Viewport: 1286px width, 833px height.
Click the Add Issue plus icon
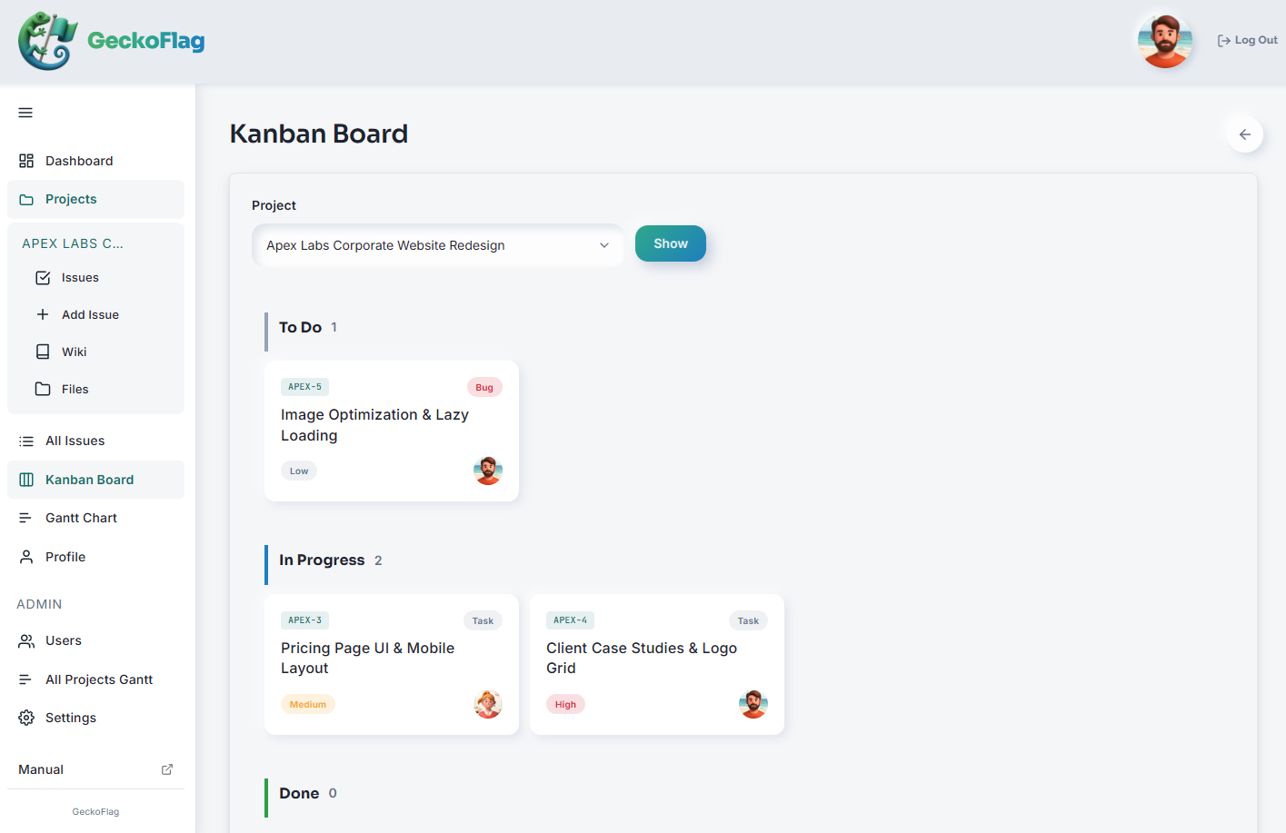[x=43, y=314]
